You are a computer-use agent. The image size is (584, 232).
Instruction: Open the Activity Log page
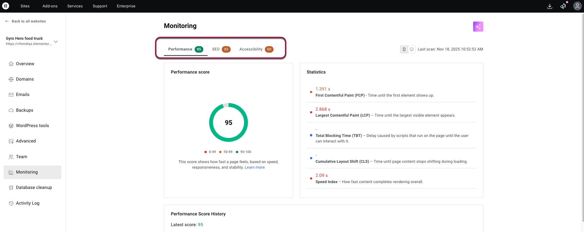coord(28,203)
